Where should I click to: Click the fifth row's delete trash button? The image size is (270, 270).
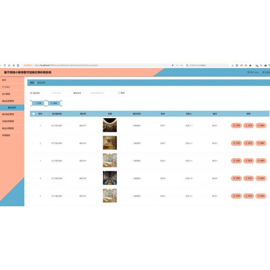point(261,196)
